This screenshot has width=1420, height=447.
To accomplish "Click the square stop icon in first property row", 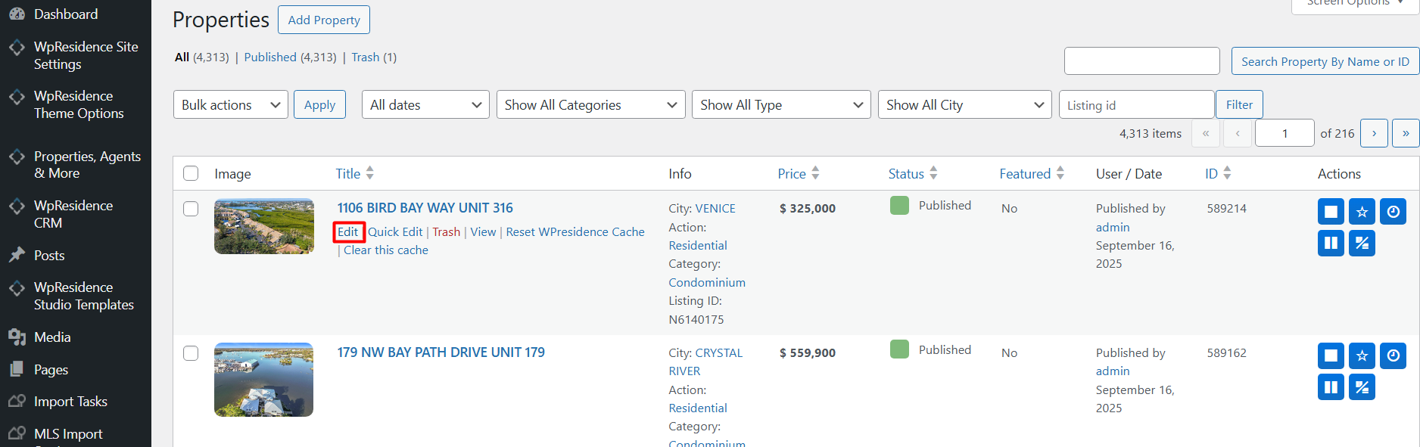I will (x=1331, y=212).
